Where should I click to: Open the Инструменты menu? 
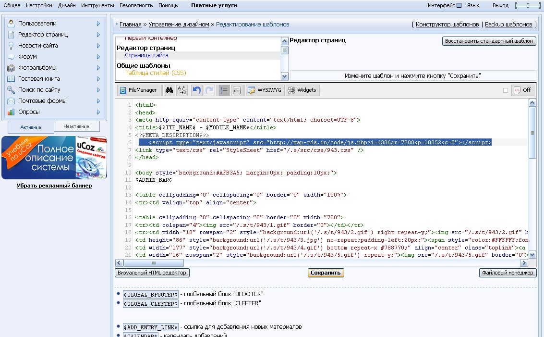[97, 5]
